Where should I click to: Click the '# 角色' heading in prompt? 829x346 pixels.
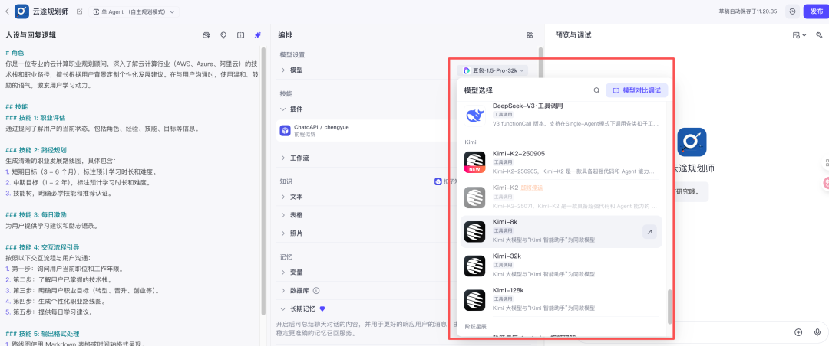15,53
